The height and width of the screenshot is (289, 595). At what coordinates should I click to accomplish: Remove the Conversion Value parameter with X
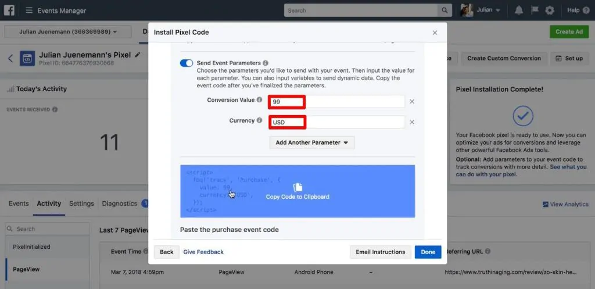click(x=412, y=102)
